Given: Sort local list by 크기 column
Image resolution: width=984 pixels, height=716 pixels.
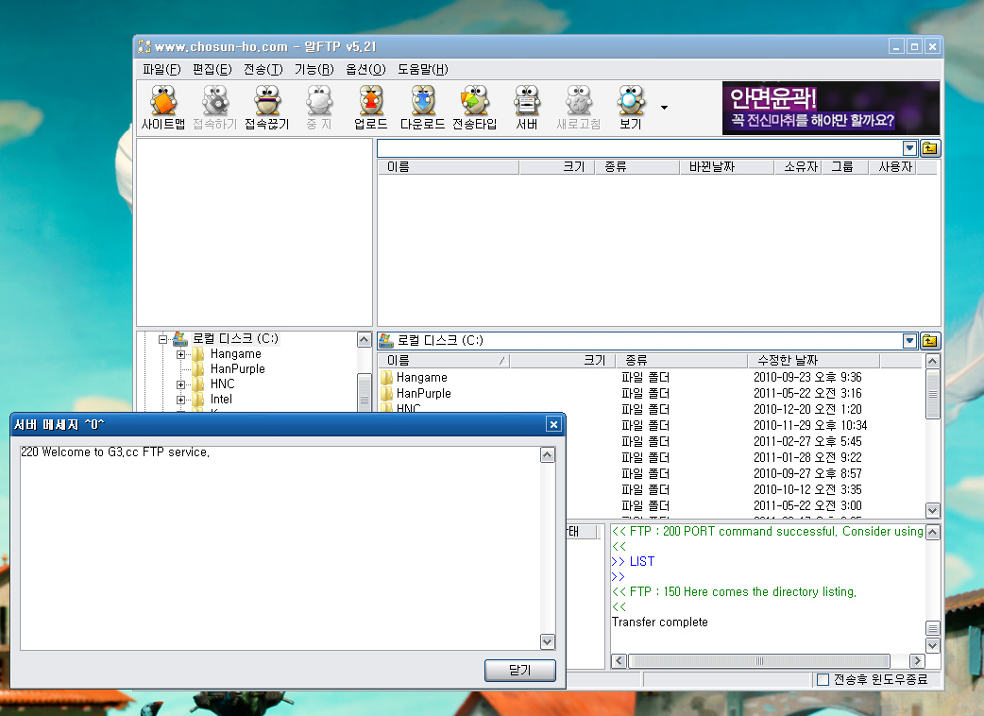Looking at the screenshot, I should (x=562, y=360).
